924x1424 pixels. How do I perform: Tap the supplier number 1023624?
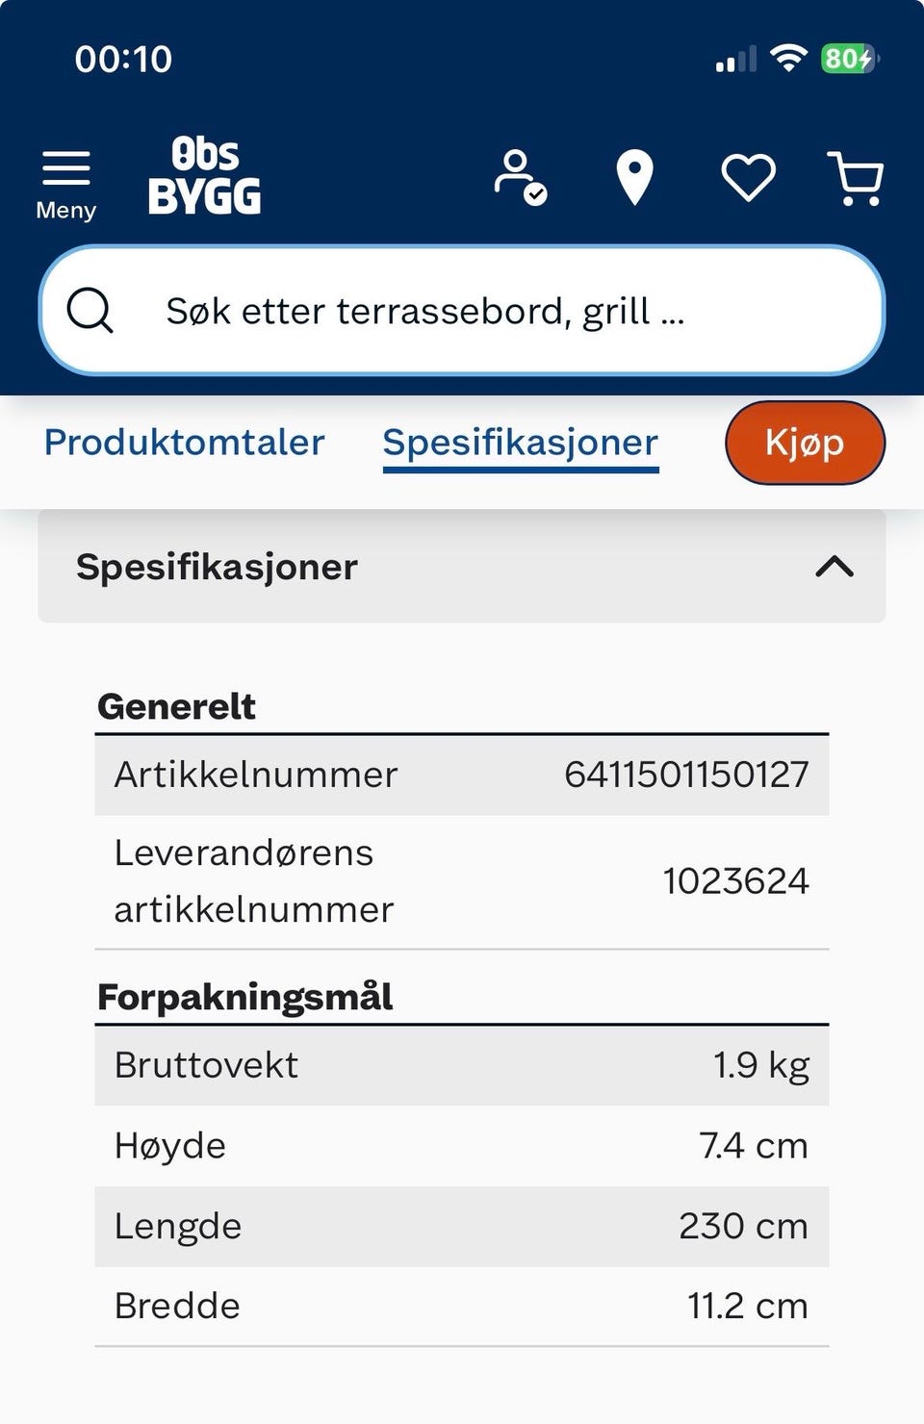736,881
